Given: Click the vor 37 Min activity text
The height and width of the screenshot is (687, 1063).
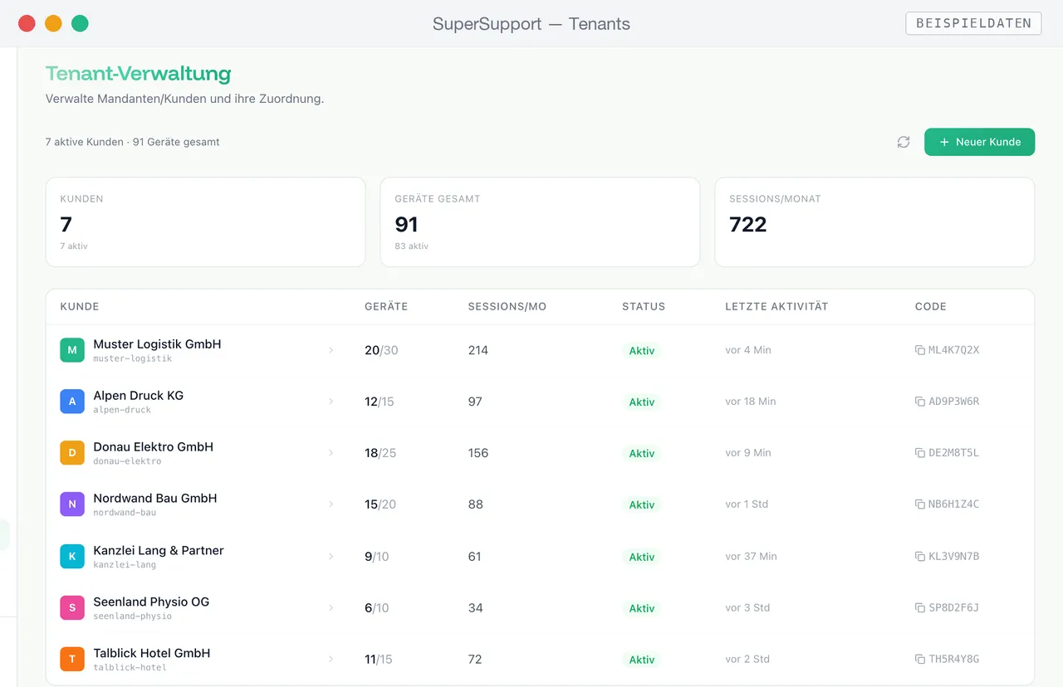Looking at the screenshot, I should click(x=751, y=557).
